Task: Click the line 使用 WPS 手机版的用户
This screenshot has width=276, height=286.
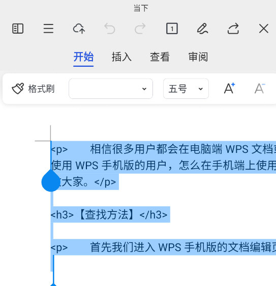Action: pos(163,166)
